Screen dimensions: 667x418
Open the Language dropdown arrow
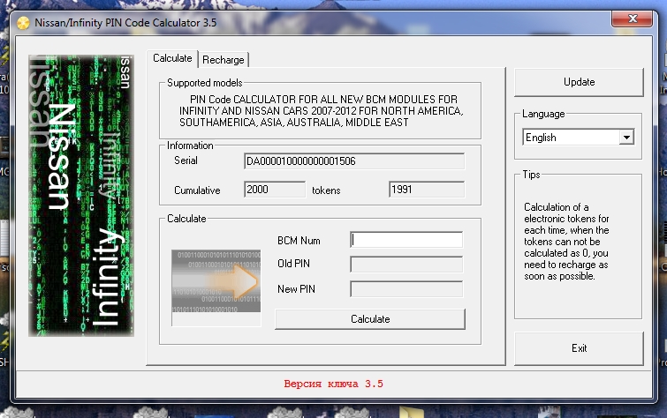tap(626, 138)
